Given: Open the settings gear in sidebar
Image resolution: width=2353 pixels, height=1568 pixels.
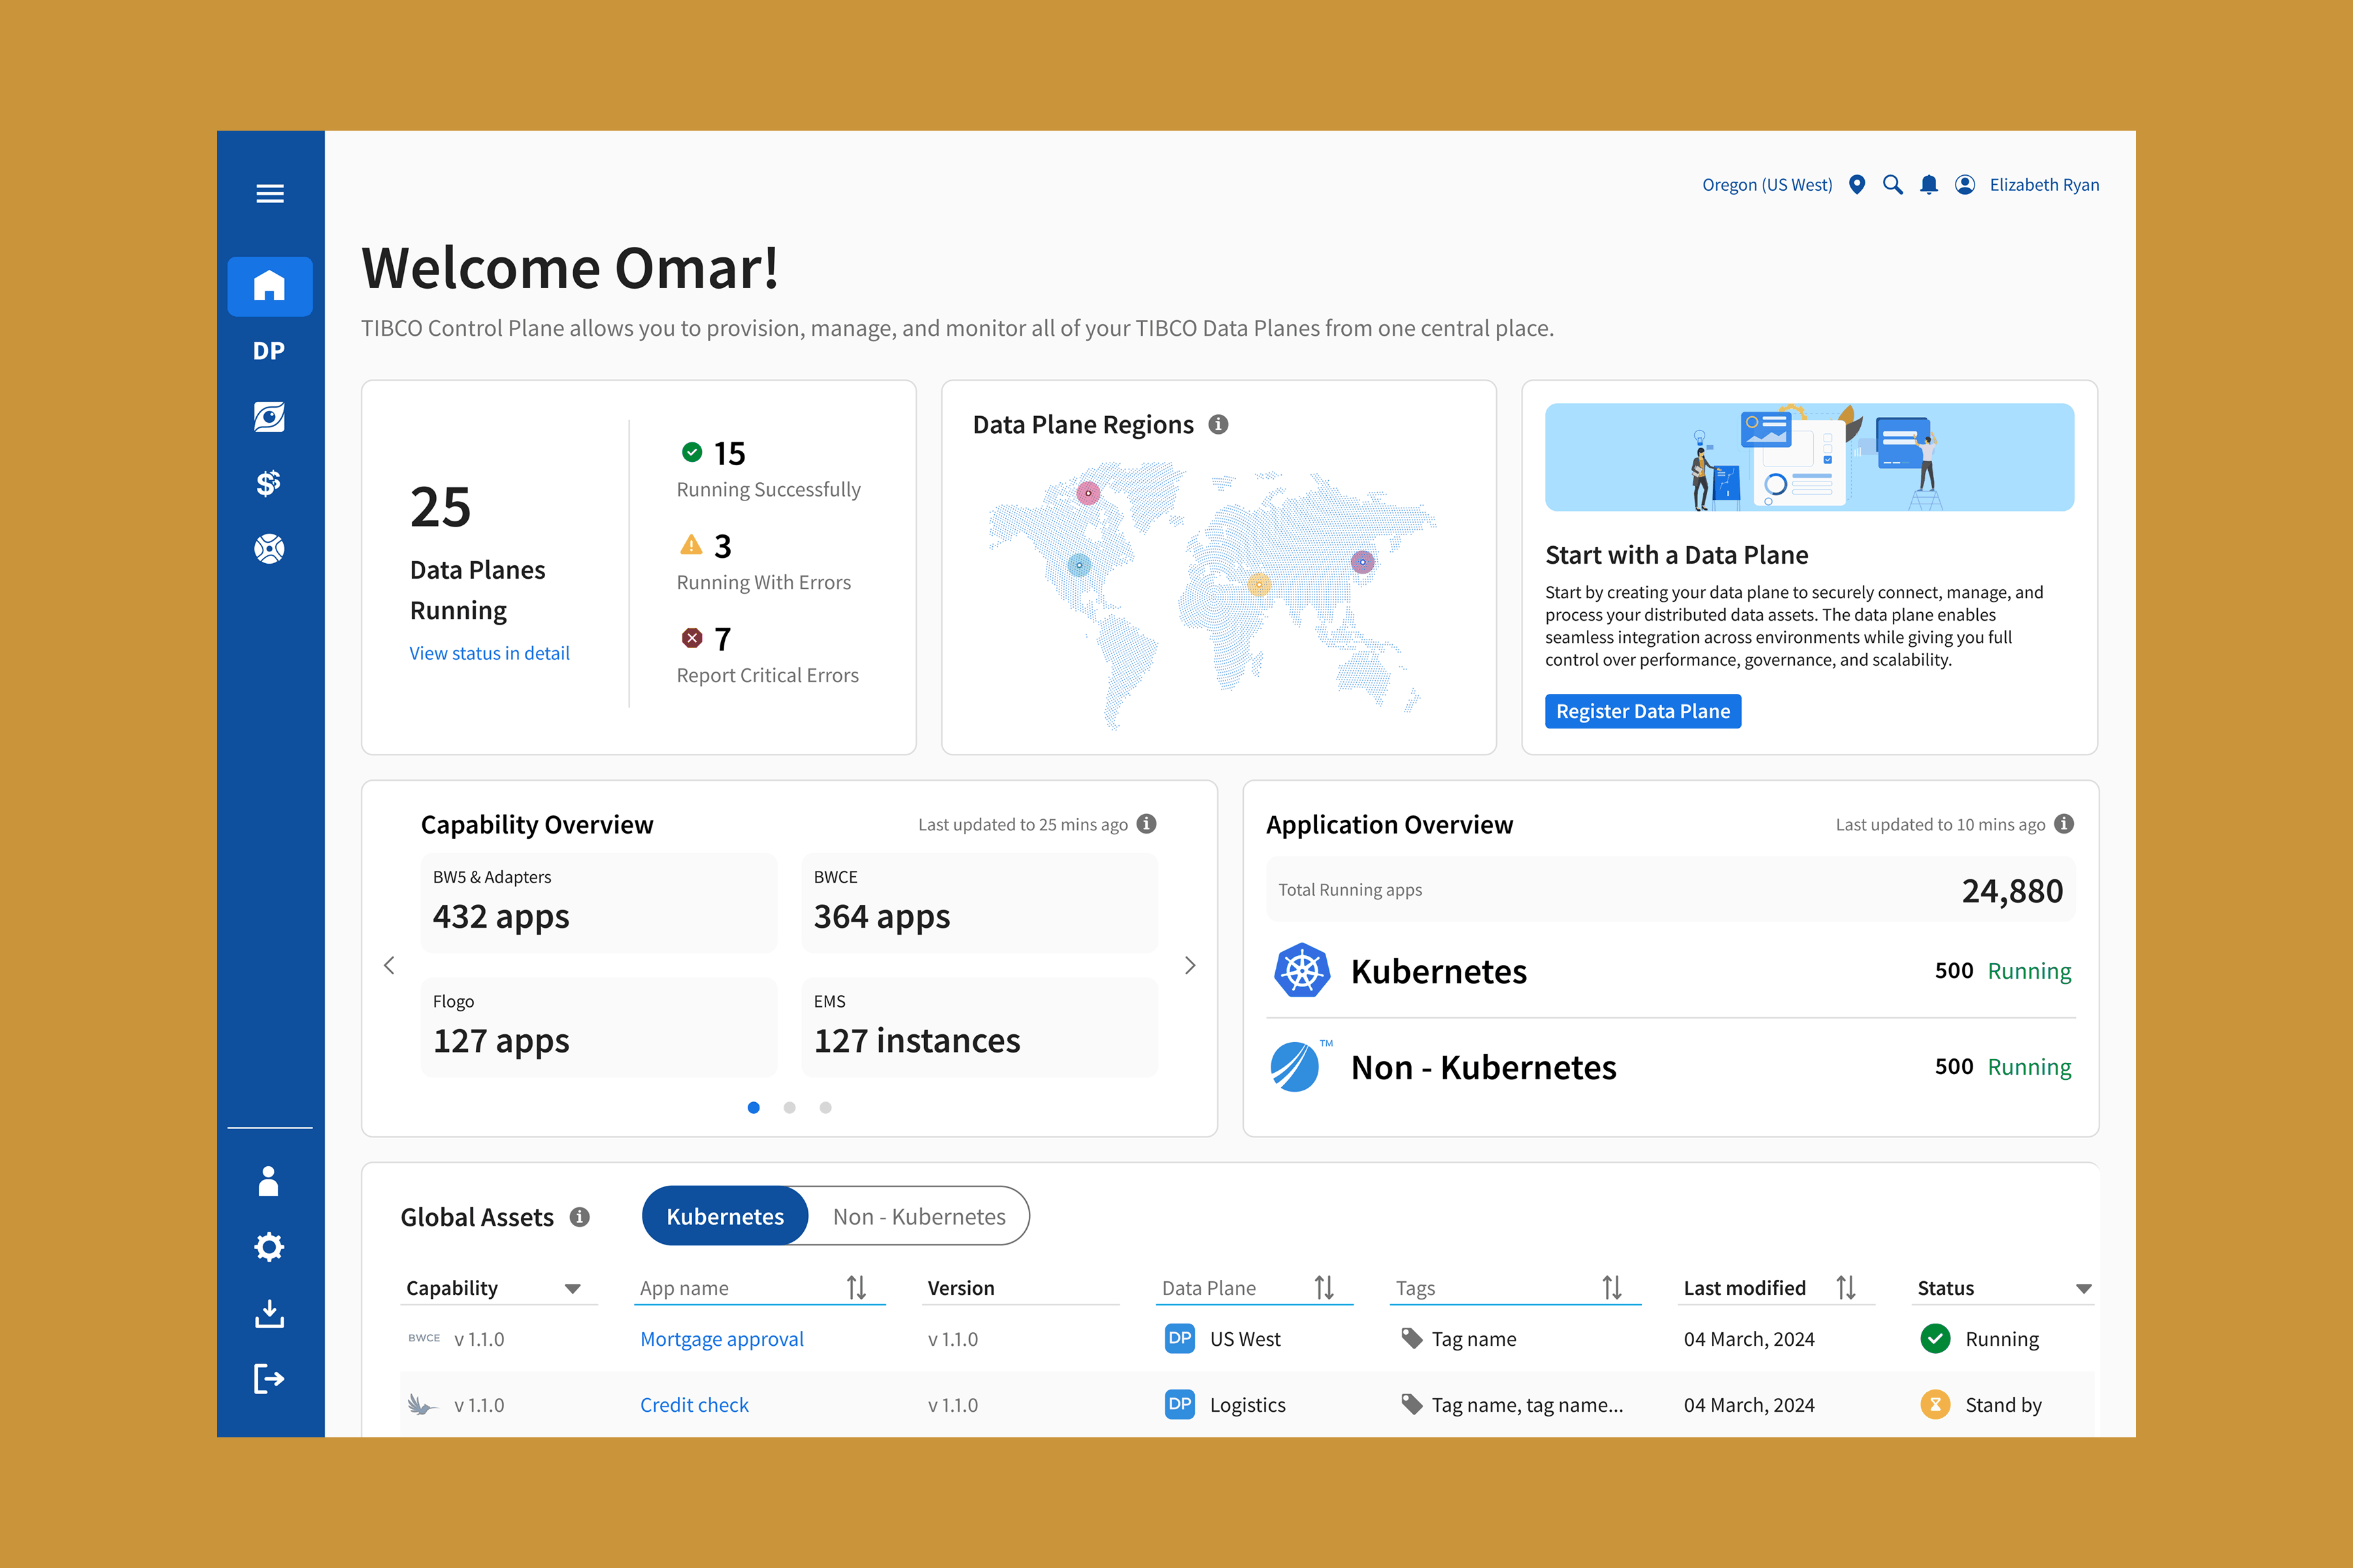Looking at the screenshot, I should [269, 1247].
